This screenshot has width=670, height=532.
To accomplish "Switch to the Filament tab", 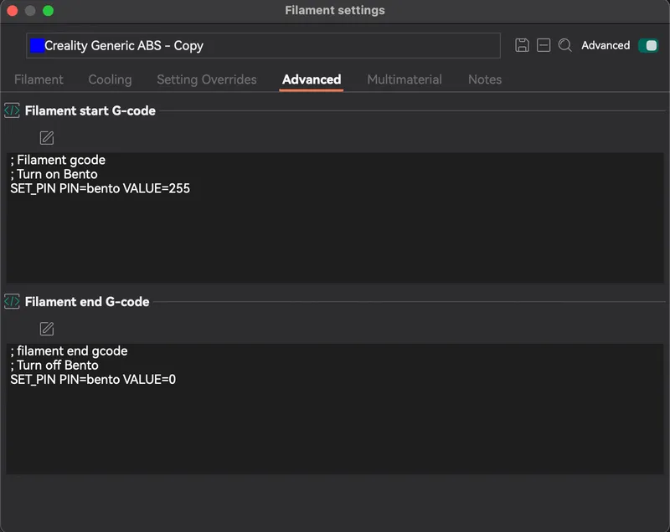I will [x=39, y=79].
